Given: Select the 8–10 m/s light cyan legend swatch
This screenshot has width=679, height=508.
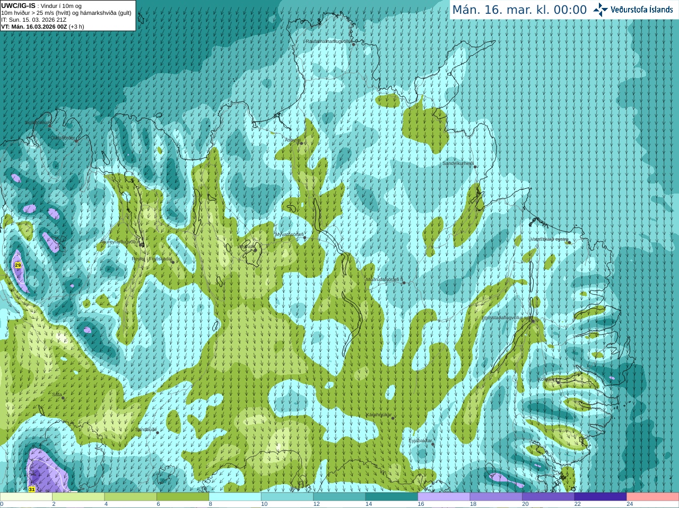Looking at the screenshot, I should click(235, 497).
